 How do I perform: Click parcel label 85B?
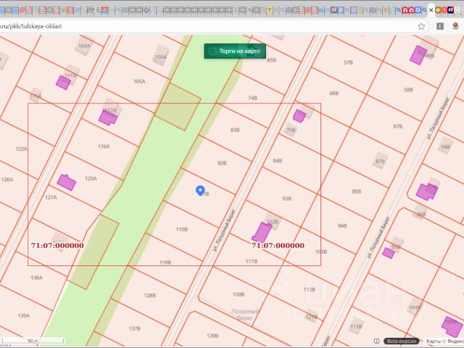(x=357, y=191)
